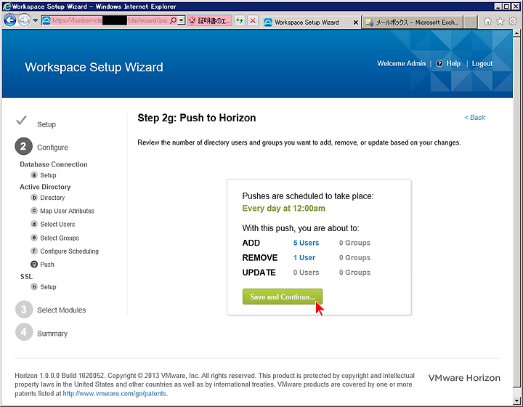523x407 pixels.
Task: Switch to the Microsoft Exchange mailbox tab
Action: (413, 23)
